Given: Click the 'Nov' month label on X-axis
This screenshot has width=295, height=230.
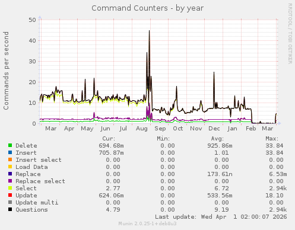Looking at the screenshot, I should (196, 129).
